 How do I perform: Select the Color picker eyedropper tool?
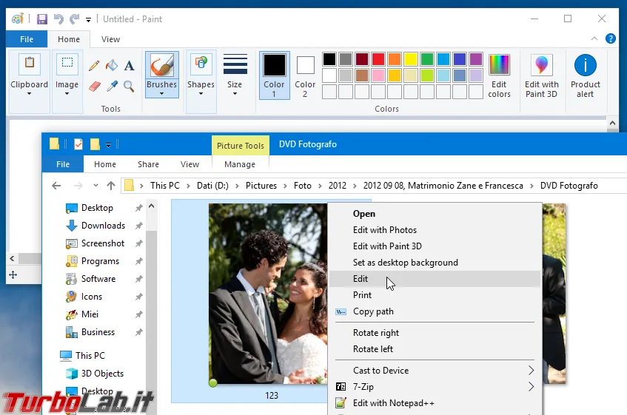pyautogui.click(x=112, y=86)
